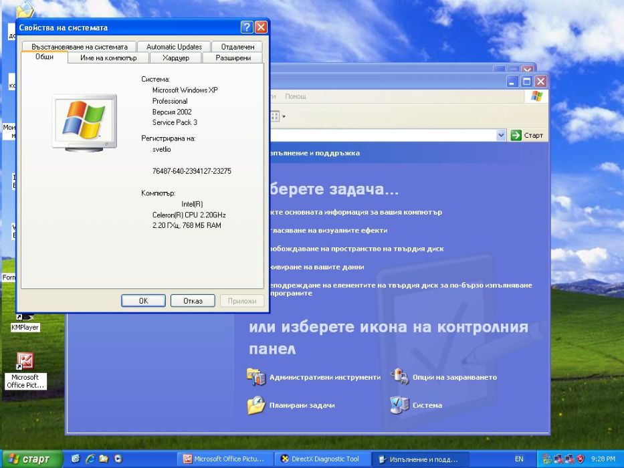Click the Internet Explorer quick launch icon
Image resolution: width=624 pixels, height=468 pixels.
tap(90, 459)
